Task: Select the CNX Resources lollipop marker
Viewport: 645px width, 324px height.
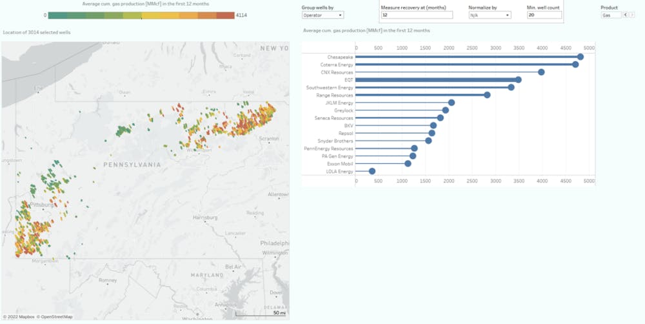Action: [x=541, y=72]
